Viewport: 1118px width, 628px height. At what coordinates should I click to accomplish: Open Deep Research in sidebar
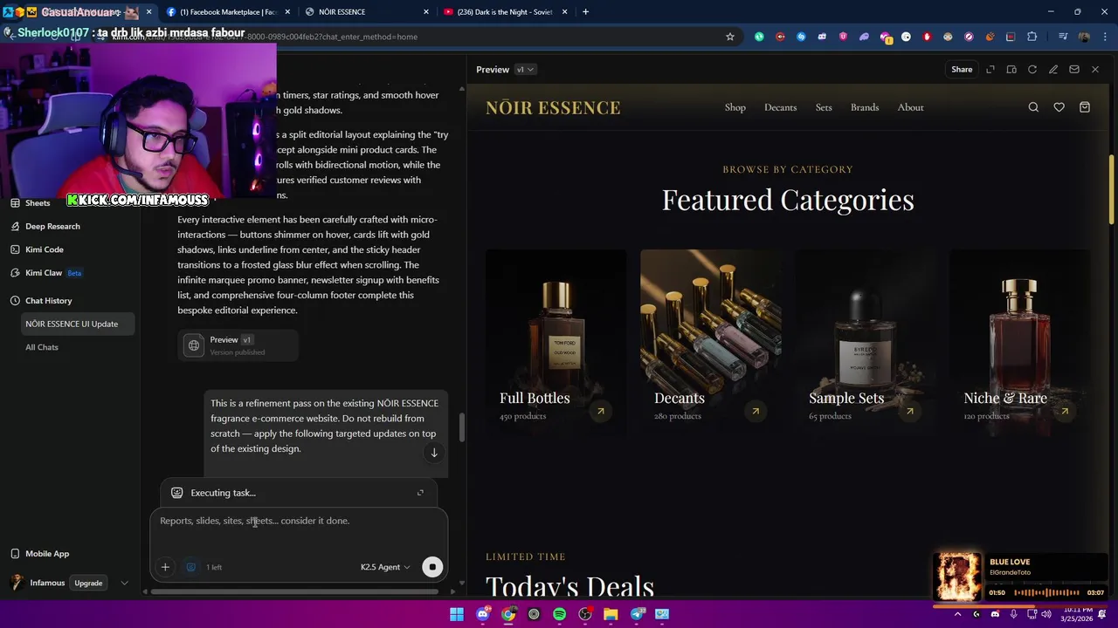click(52, 226)
